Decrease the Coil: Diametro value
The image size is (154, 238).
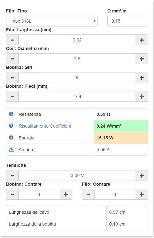pos(12,59)
